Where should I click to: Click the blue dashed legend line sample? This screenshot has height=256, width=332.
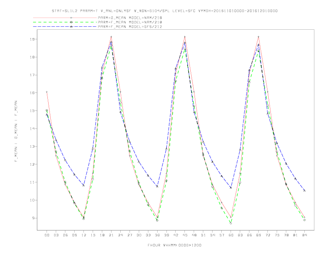[x=65, y=27]
